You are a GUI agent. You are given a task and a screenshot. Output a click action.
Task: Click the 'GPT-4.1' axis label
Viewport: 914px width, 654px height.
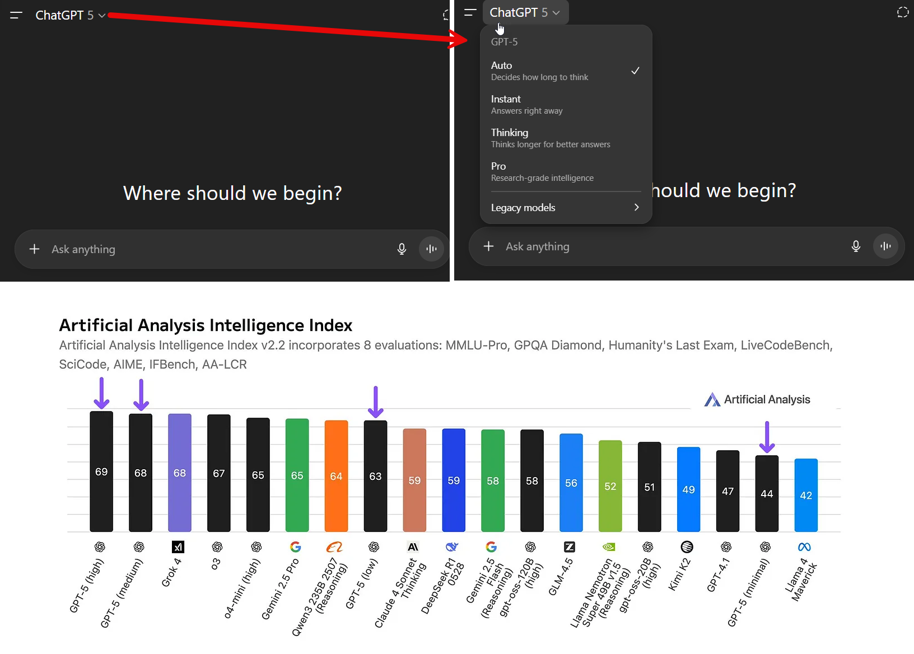718,574
